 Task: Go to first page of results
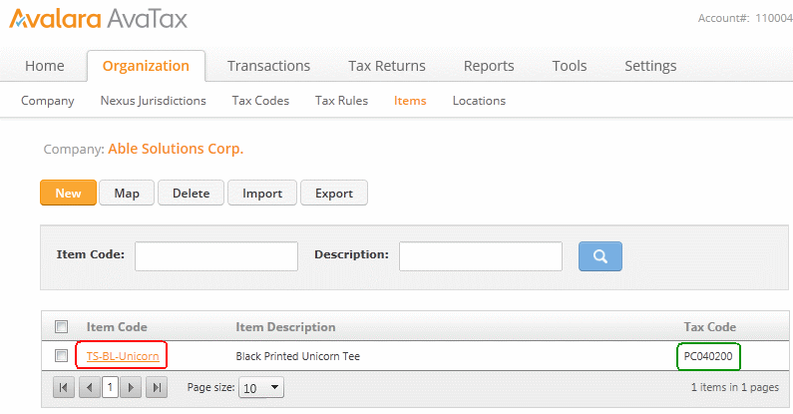64,387
